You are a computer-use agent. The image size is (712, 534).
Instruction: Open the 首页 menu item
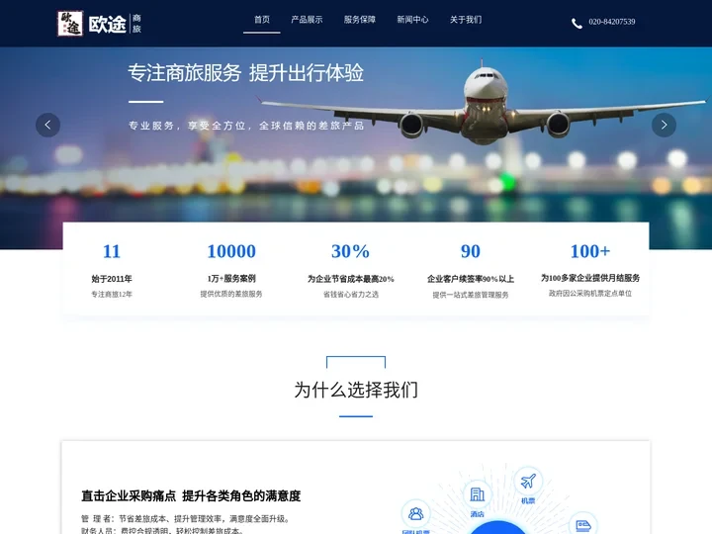click(x=261, y=20)
